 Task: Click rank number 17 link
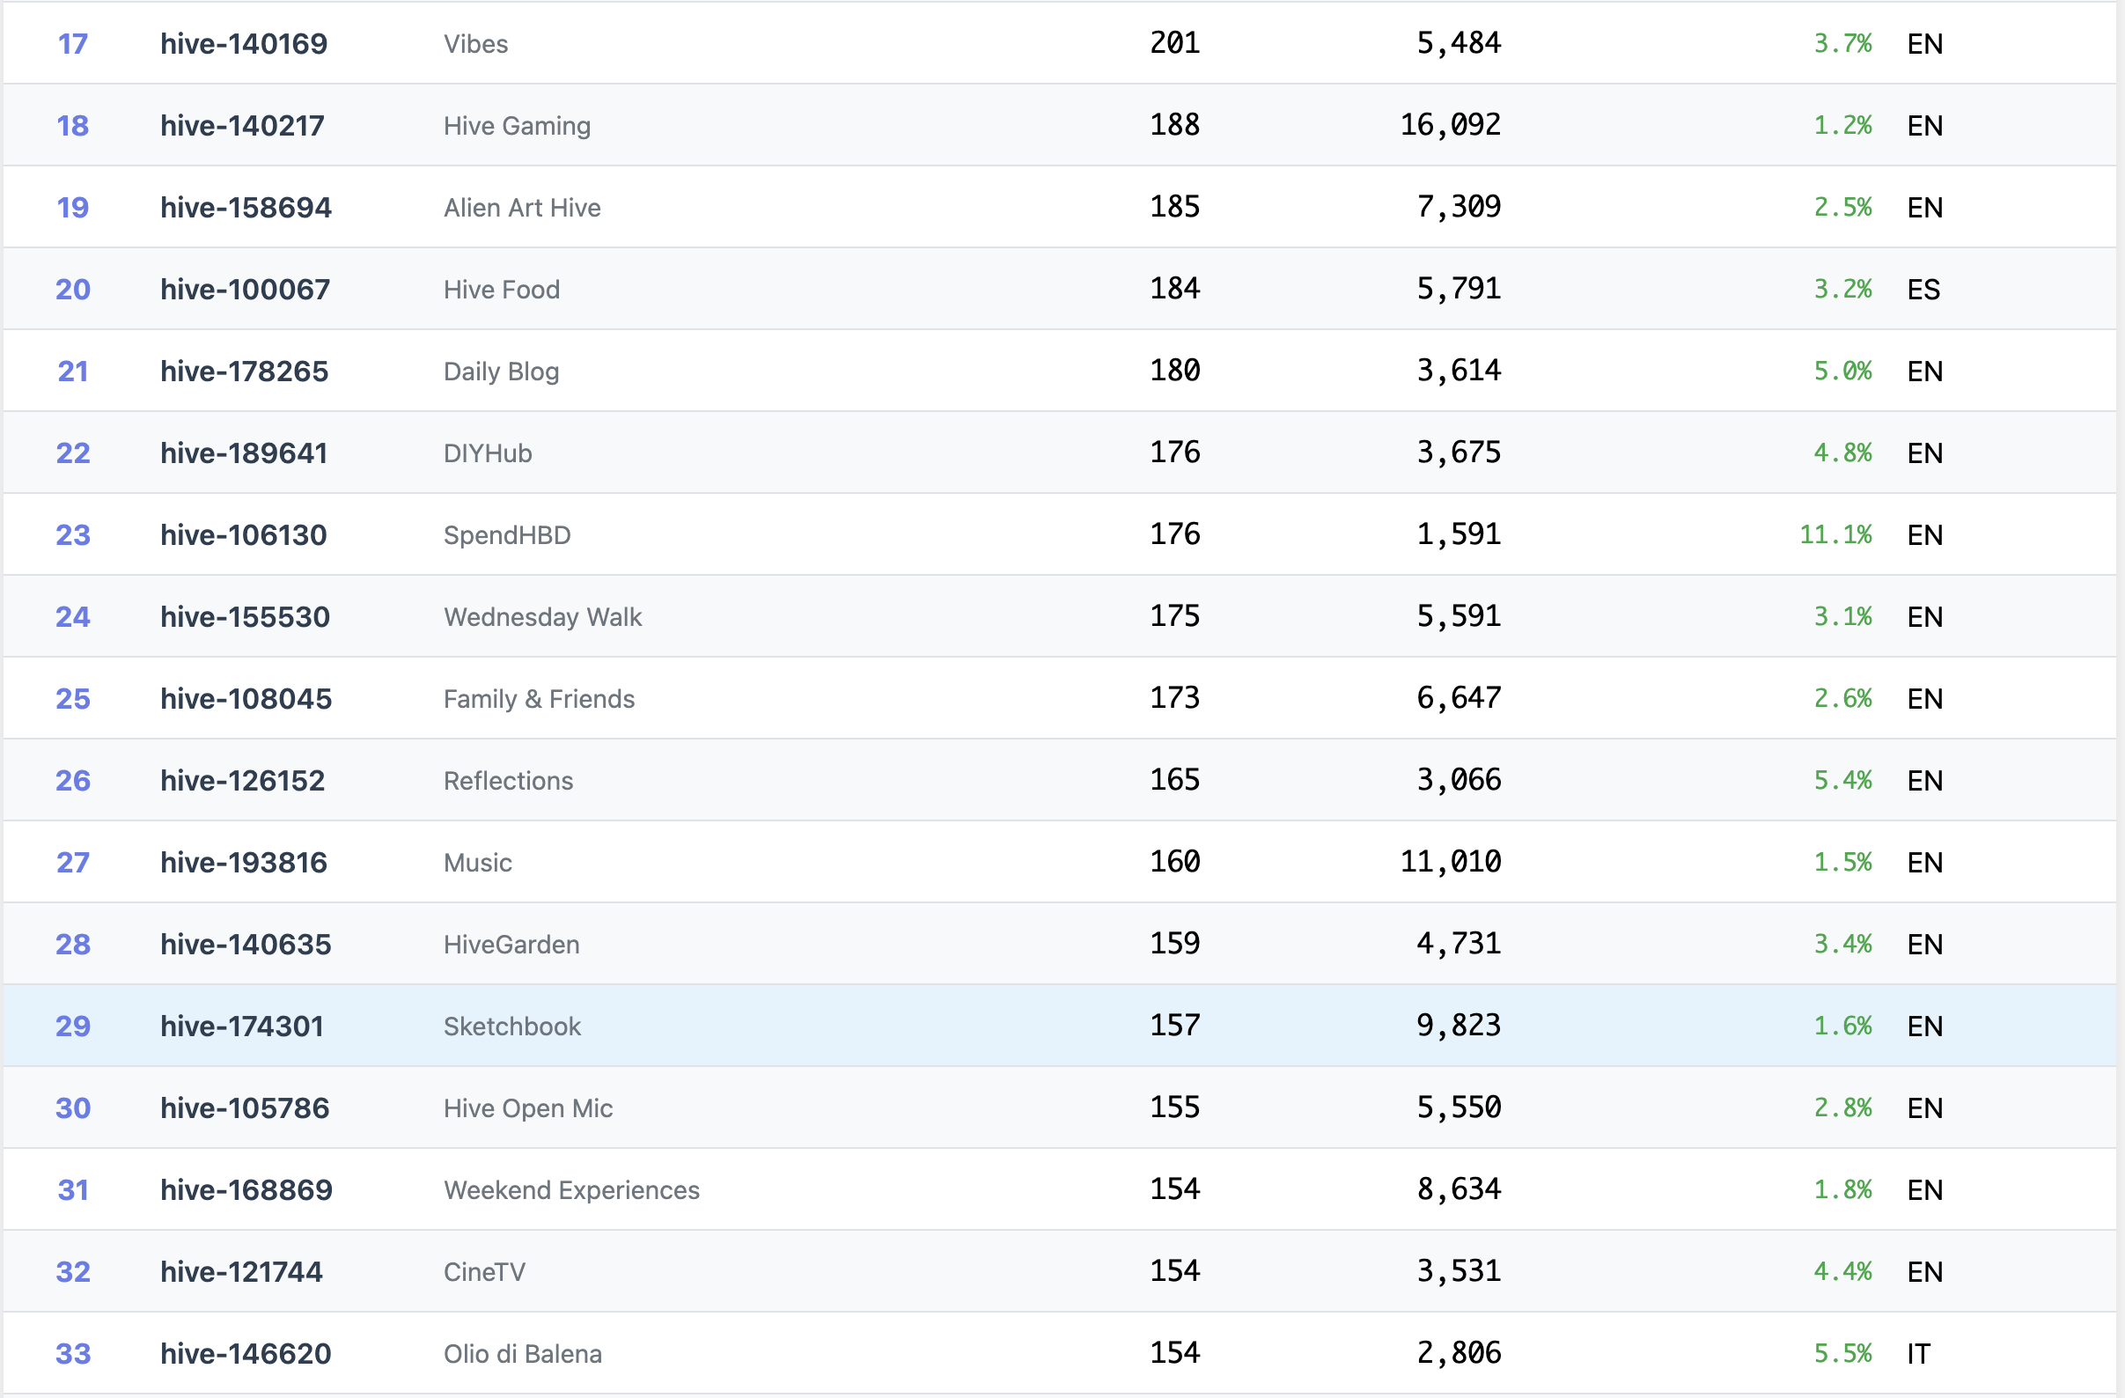coord(72,44)
